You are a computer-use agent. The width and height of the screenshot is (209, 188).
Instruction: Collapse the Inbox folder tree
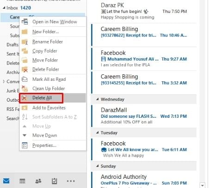[x=4, y=8]
